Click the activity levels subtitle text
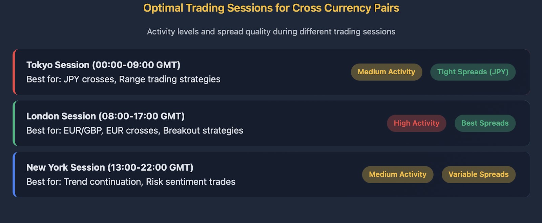The image size is (542, 223). pyautogui.click(x=271, y=32)
